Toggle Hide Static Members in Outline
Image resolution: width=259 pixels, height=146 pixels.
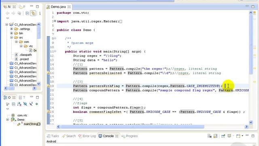(31, 104)
